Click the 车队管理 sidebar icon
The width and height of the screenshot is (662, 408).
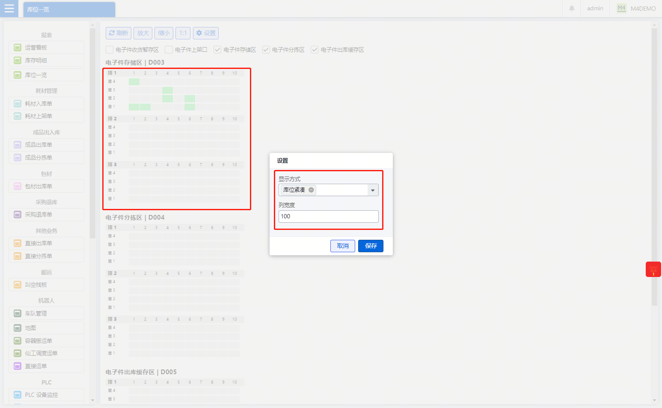pyautogui.click(x=18, y=313)
